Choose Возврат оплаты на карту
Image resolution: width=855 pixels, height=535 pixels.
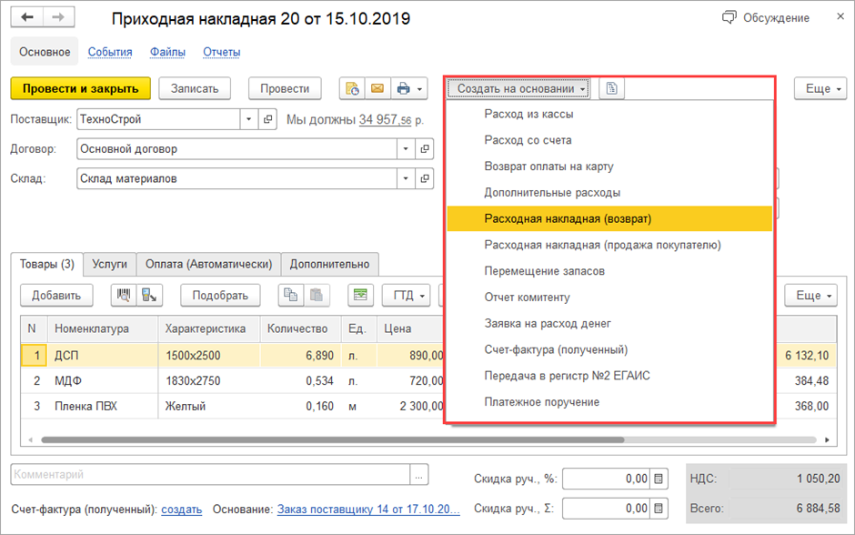point(609,167)
